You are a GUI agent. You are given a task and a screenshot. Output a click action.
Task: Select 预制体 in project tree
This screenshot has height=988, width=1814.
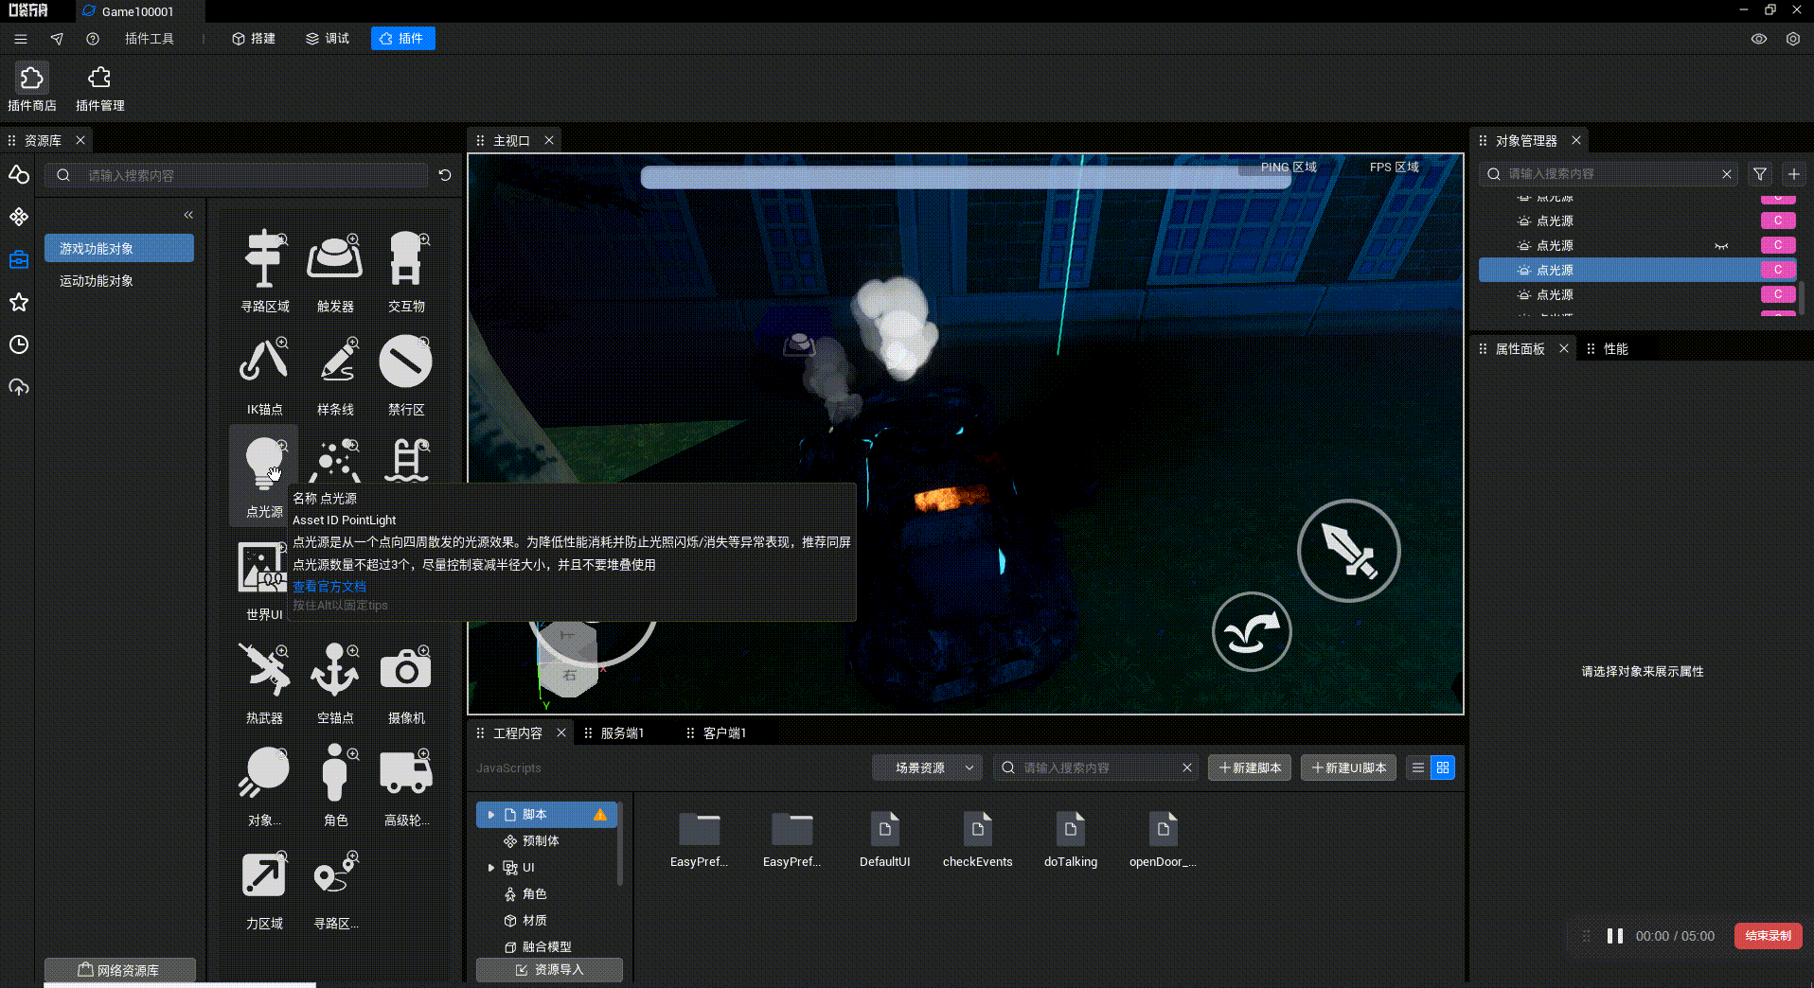[541, 841]
